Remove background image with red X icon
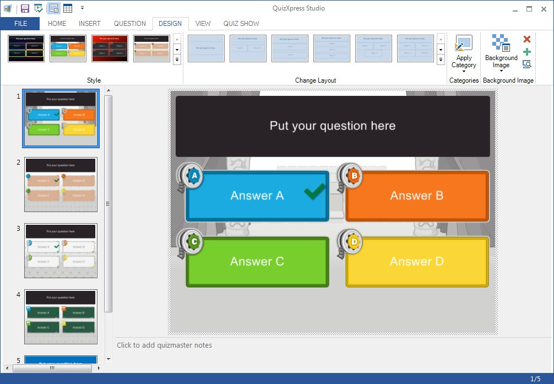Screen dimensions: 554x384 [x=527, y=39]
